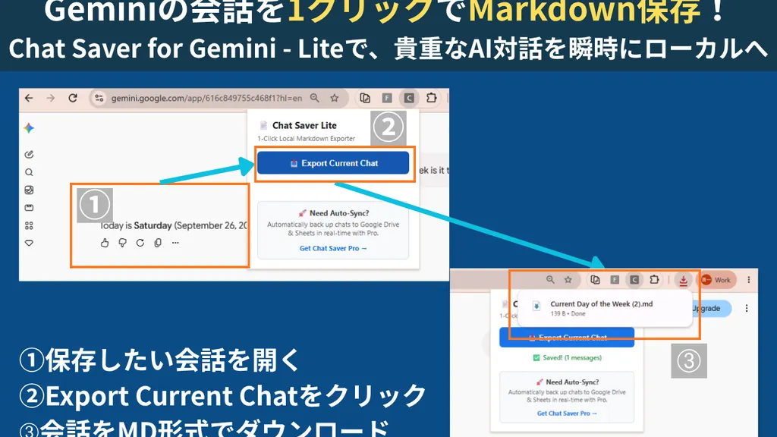
Task: Open Get Chat Saver Pro link in Chat Saver Lite popup
Action: pos(333,248)
